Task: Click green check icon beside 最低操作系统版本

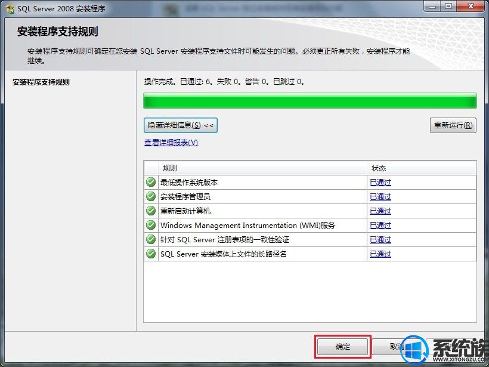Action: click(x=151, y=182)
